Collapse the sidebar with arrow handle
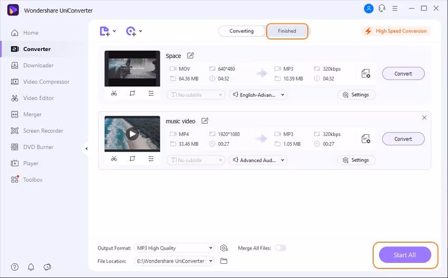The width and height of the screenshot is (448, 278). pyautogui.click(x=86, y=148)
